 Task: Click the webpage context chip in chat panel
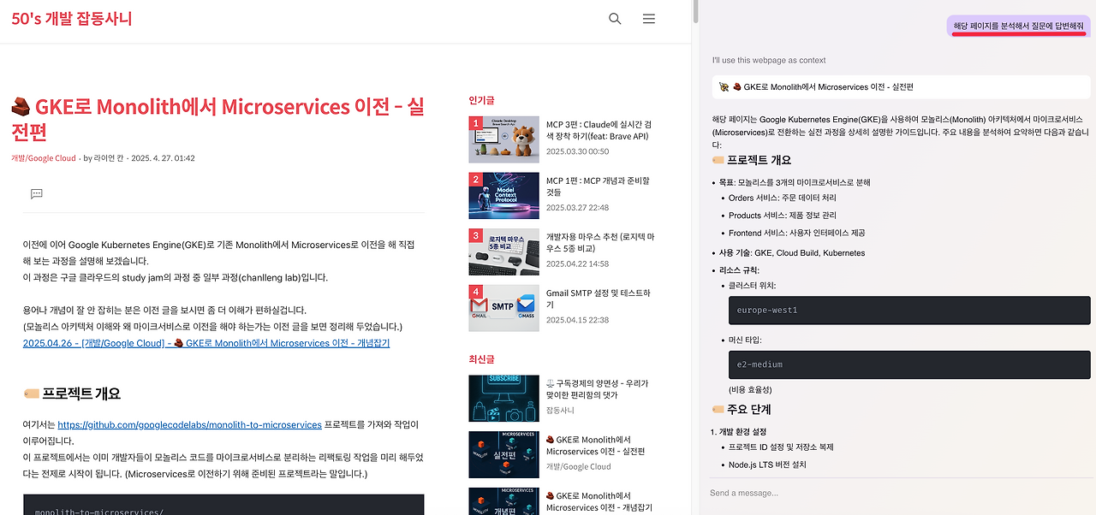click(x=902, y=86)
